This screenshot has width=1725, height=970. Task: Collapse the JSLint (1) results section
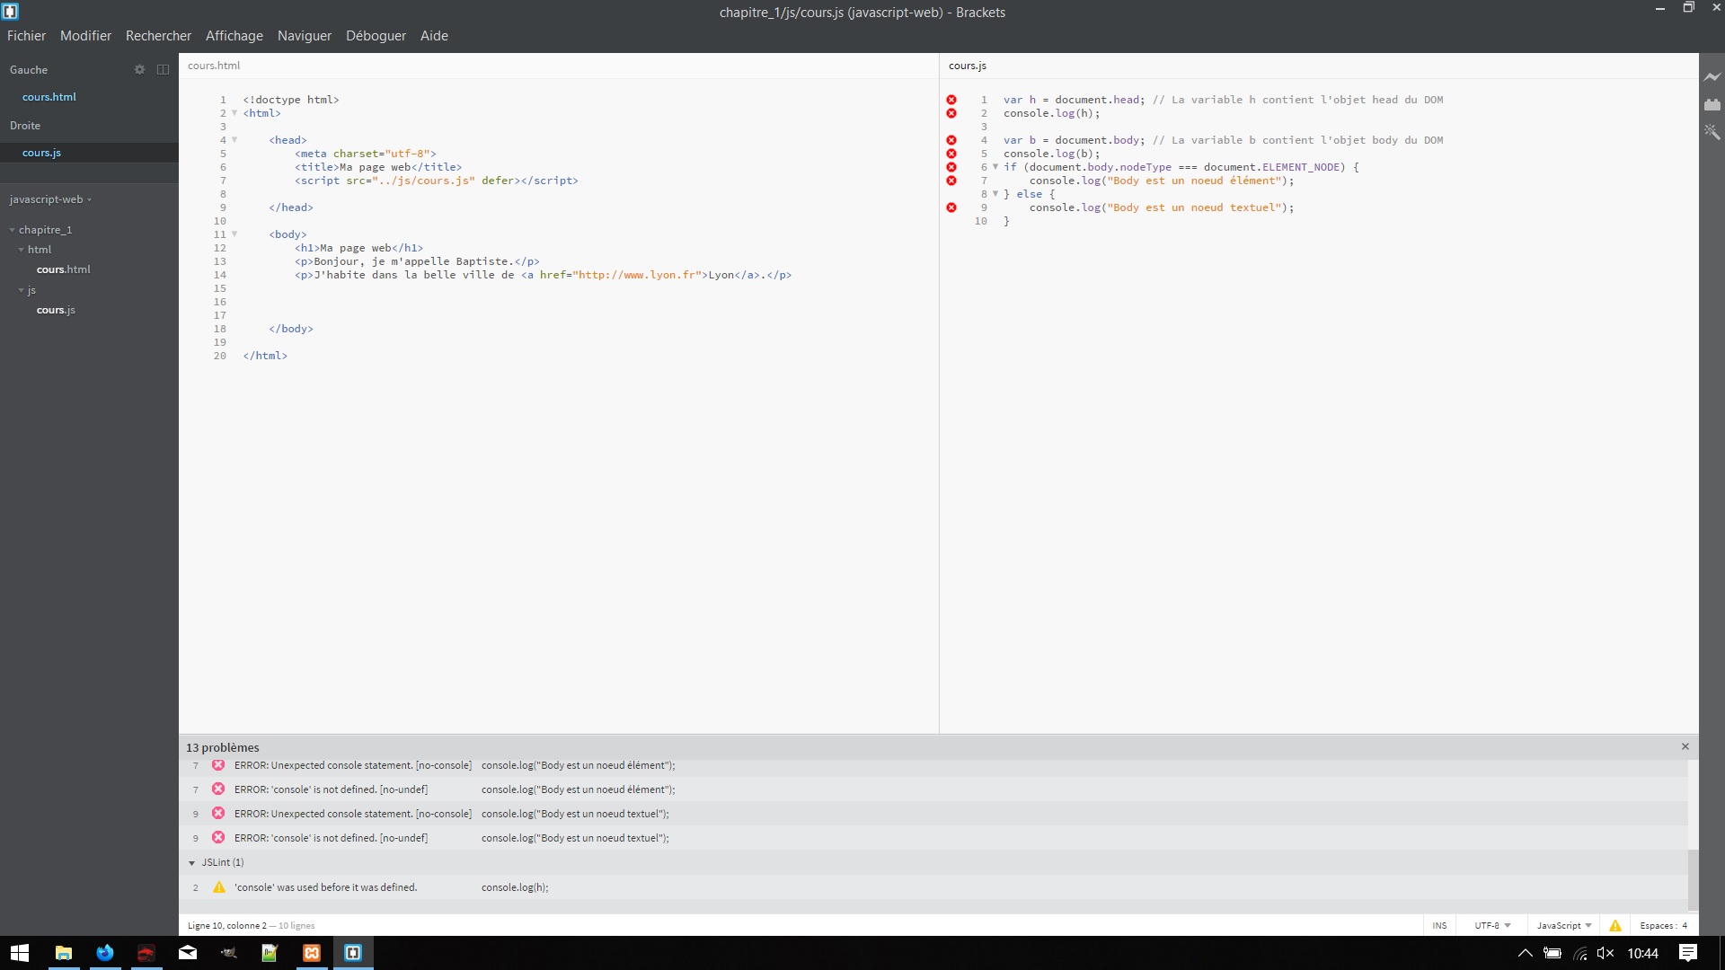(192, 862)
